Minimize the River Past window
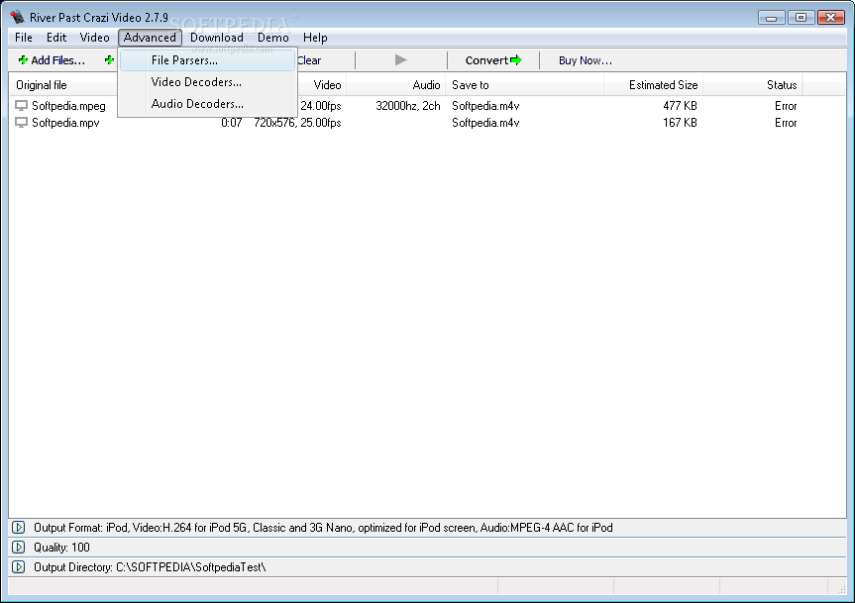855x603 pixels. click(771, 18)
